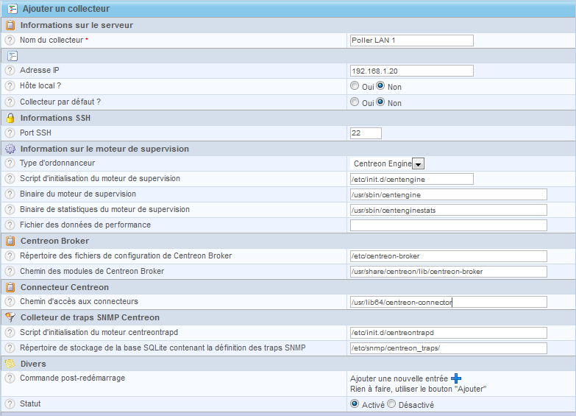
Task: Click help icon beside Chemin des modules de Centreon Broker
Action: (x=10, y=271)
